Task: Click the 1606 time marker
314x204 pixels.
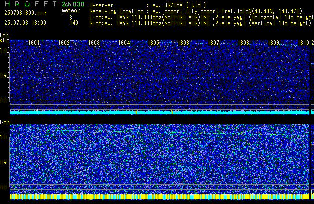Action: (183, 43)
